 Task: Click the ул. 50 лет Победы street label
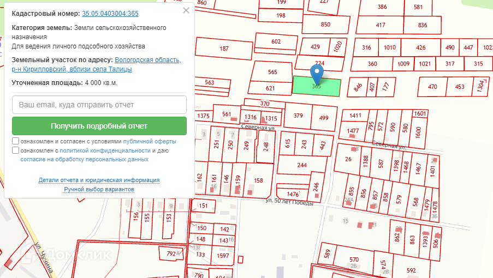point(289,202)
